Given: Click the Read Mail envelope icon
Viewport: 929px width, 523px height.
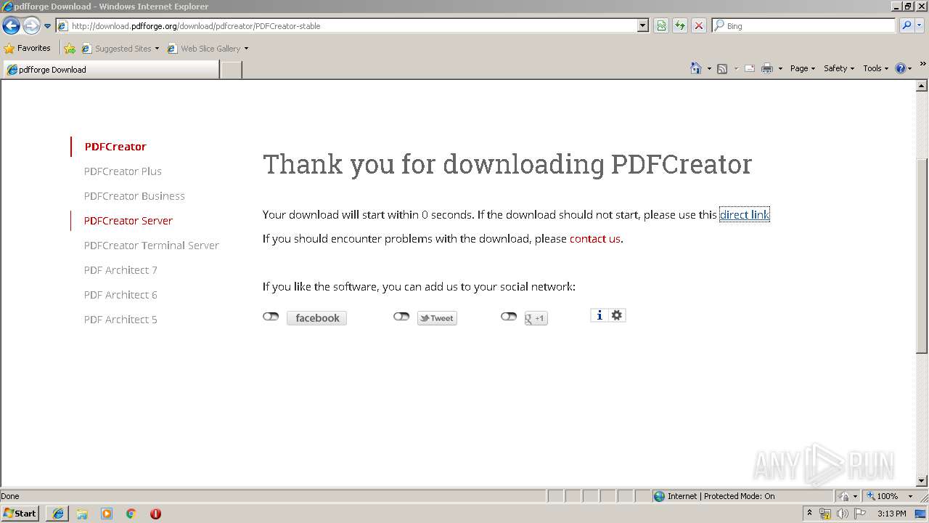Looking at the screenshot, I should click(x=750, y=68).
